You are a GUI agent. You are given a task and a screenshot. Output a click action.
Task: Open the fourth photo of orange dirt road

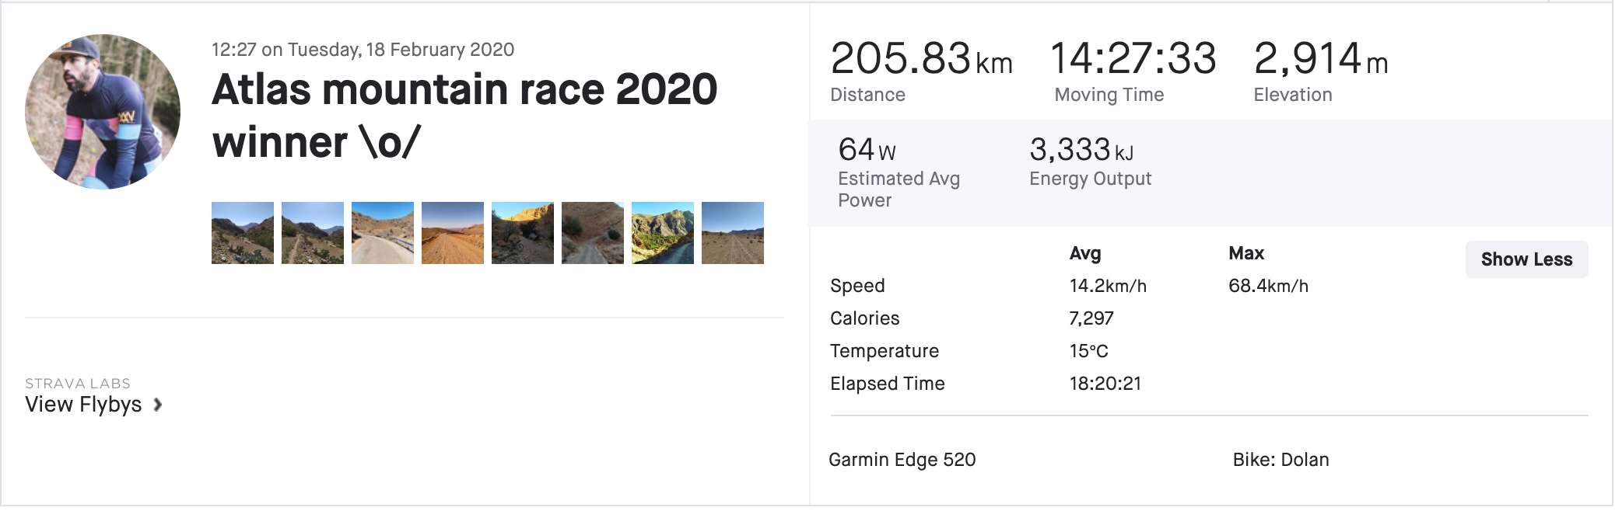click(x=453, y=233)
